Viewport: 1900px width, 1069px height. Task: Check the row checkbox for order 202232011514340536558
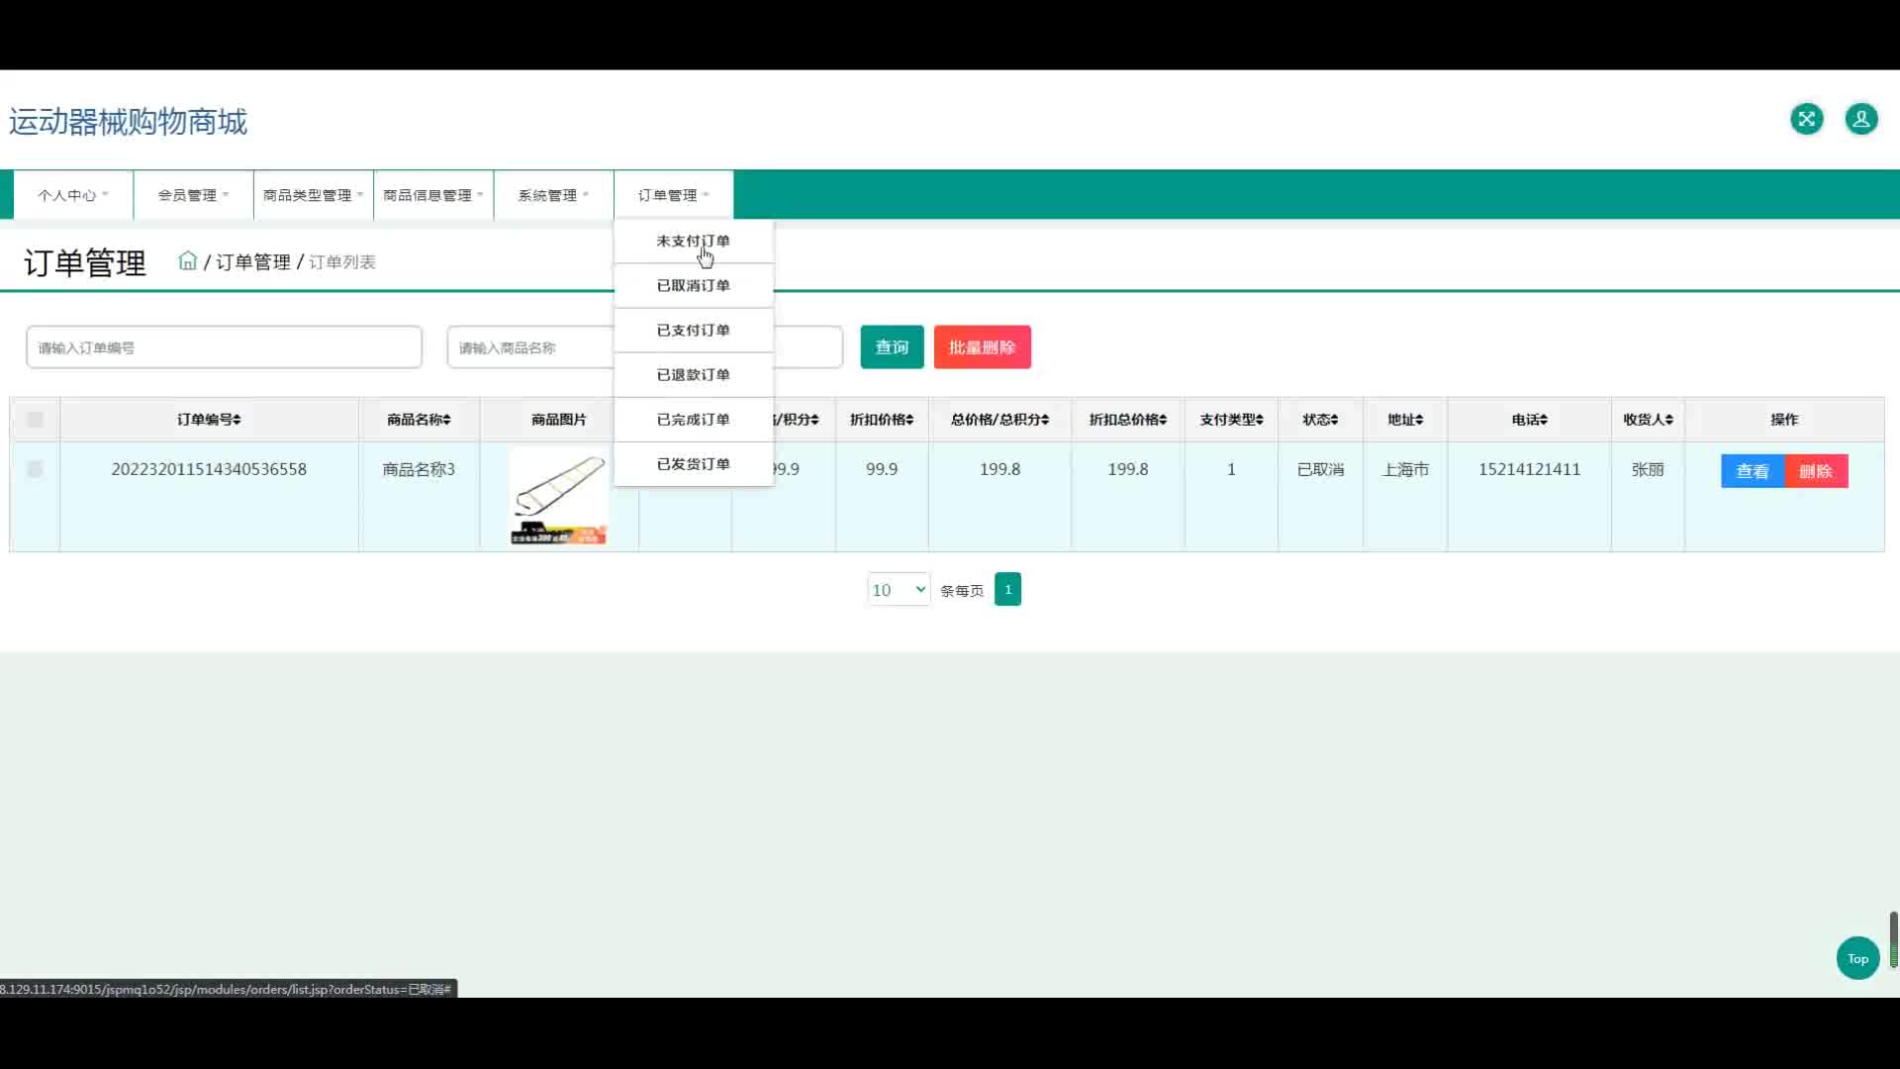tap(36, 469)
